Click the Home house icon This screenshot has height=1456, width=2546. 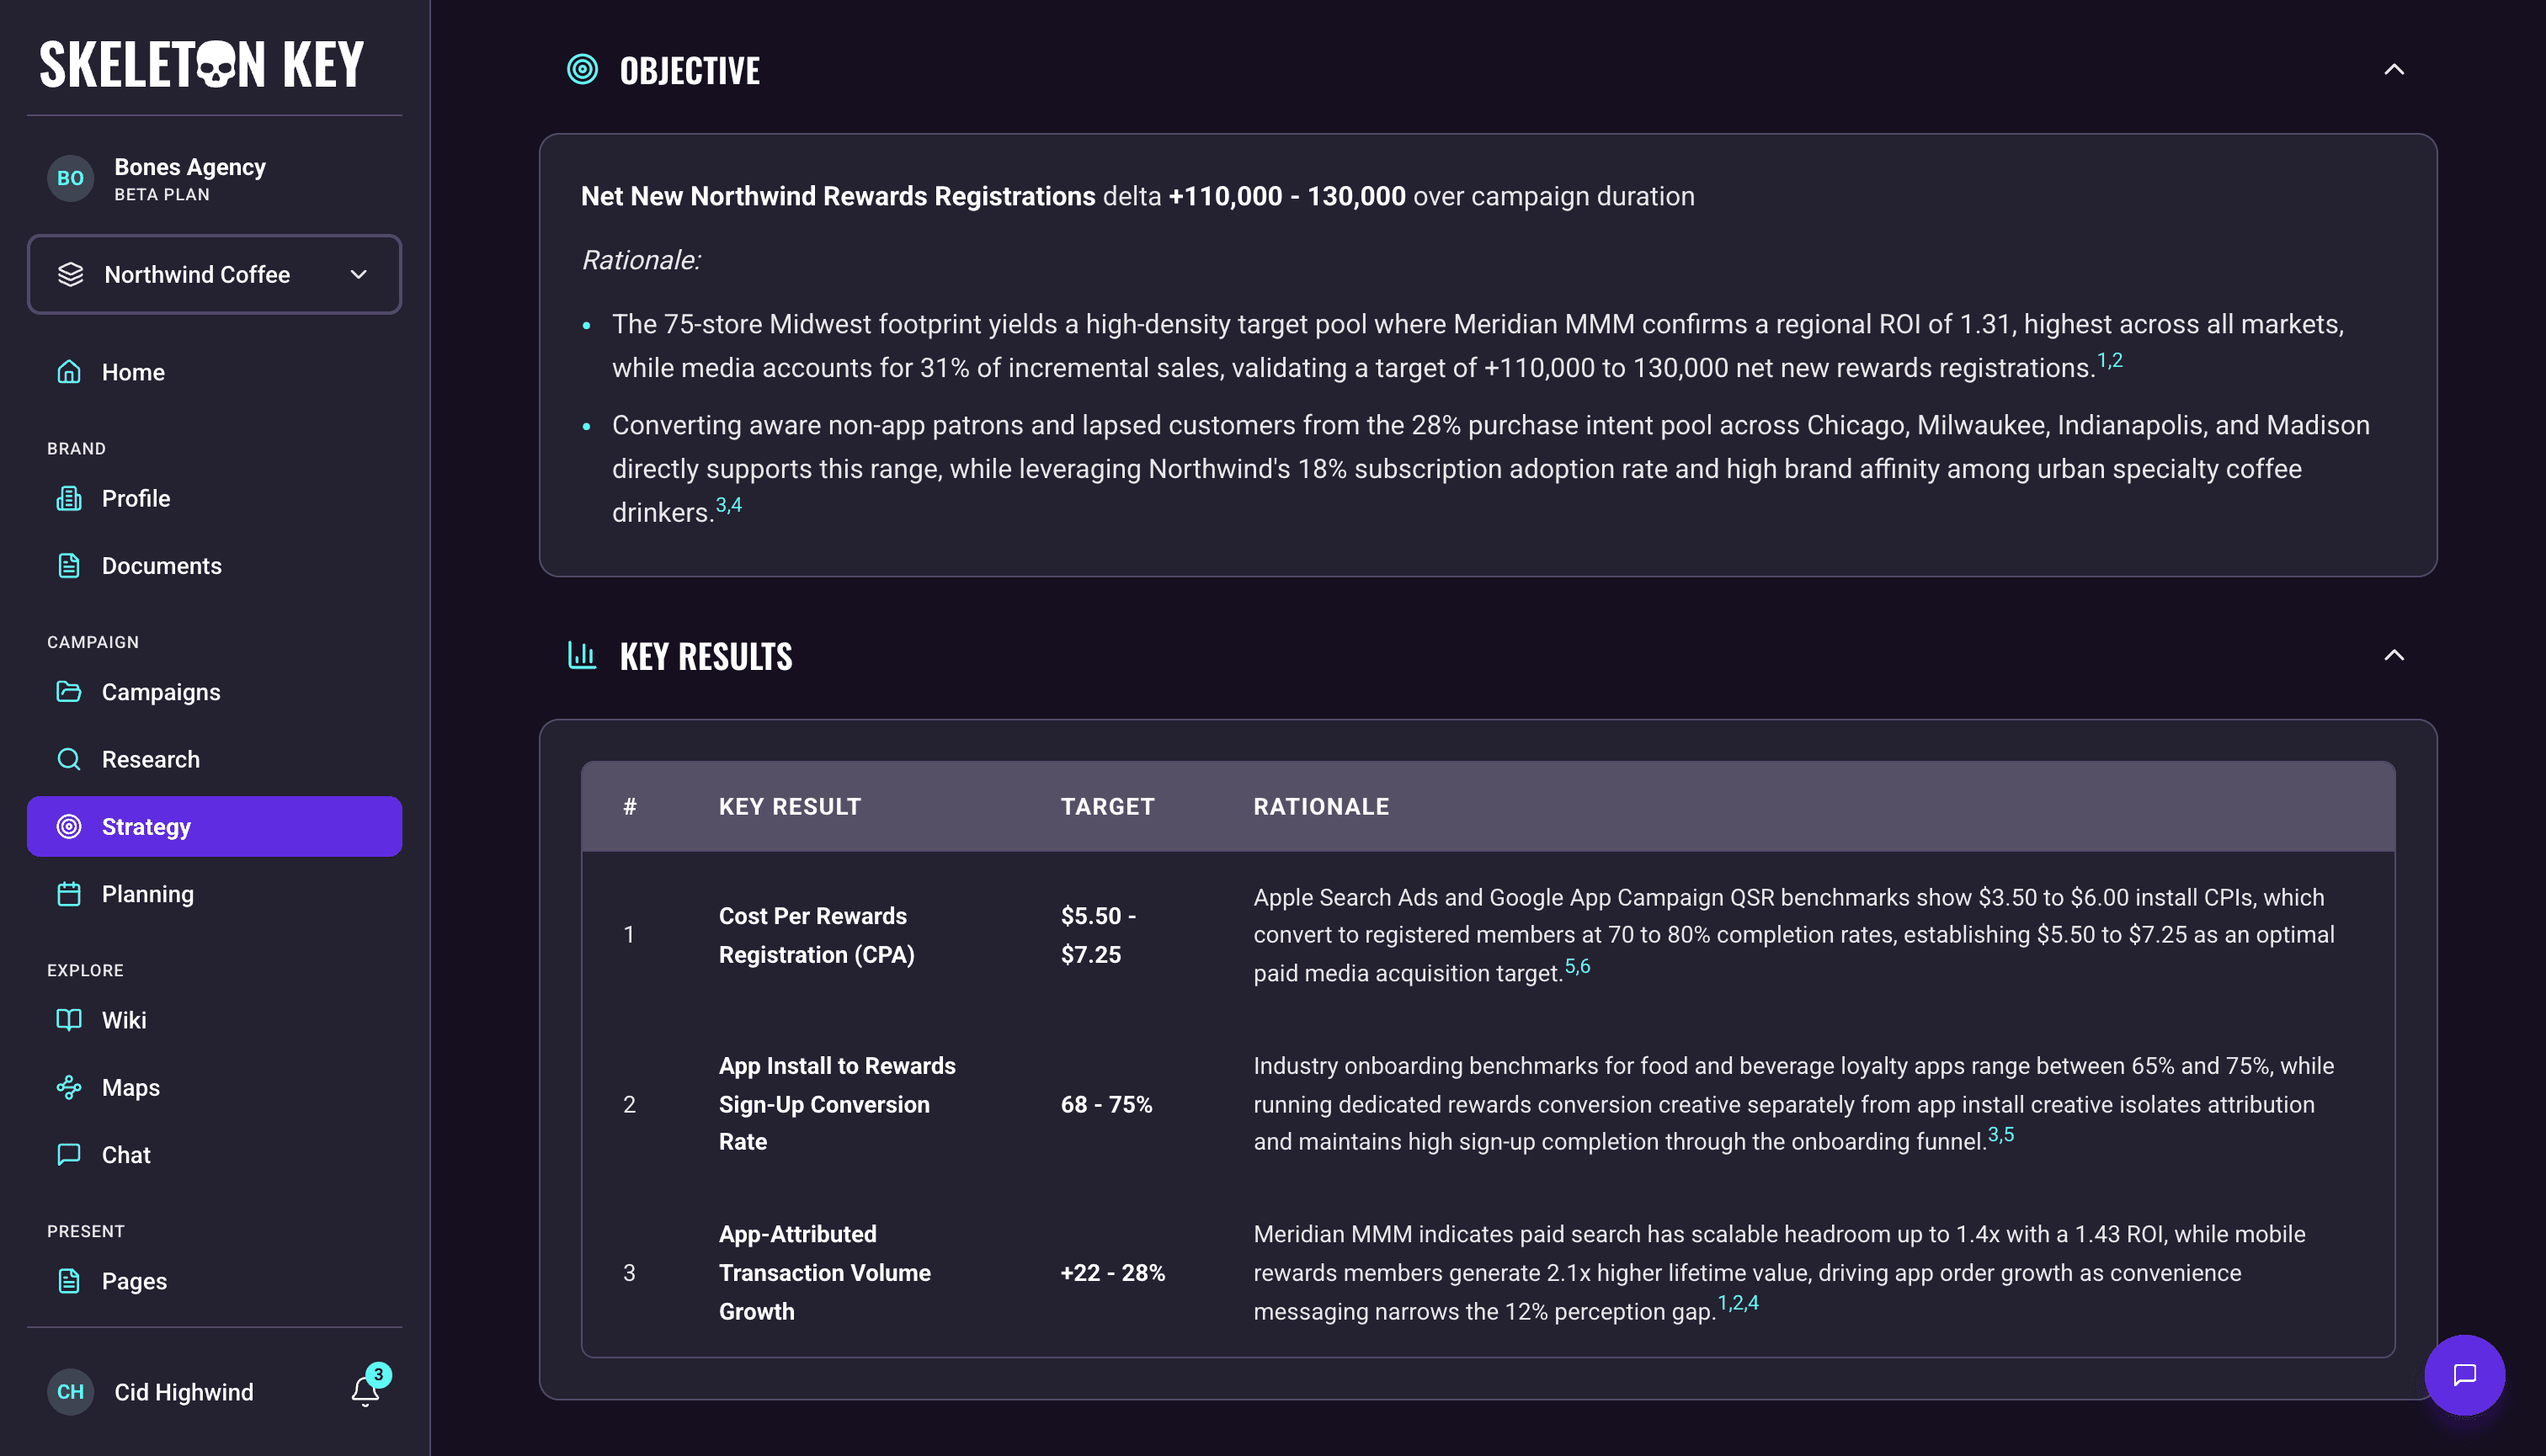pyautogui.click(x=69, y=372)
